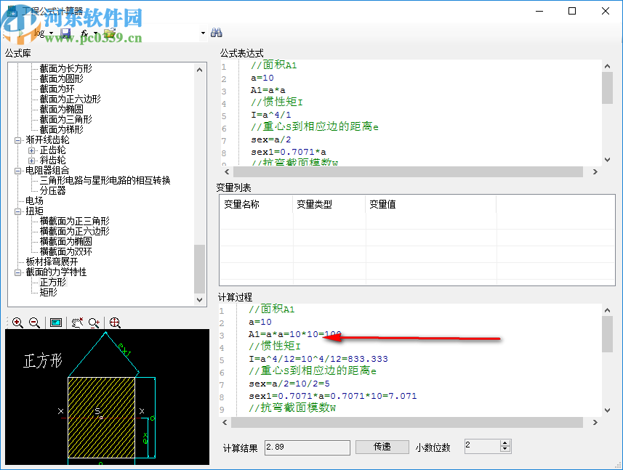Click the 小数位数 input field
Screen dimensions: 623x470
point(483,447)
